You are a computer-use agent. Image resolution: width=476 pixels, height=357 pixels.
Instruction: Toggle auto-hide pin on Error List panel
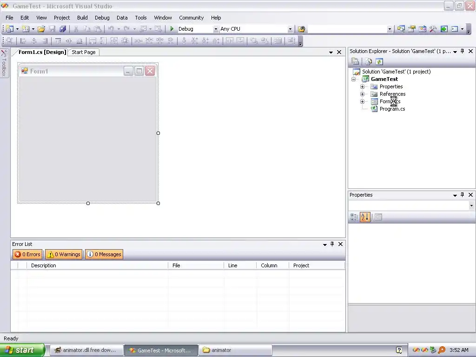coord(332,244)
